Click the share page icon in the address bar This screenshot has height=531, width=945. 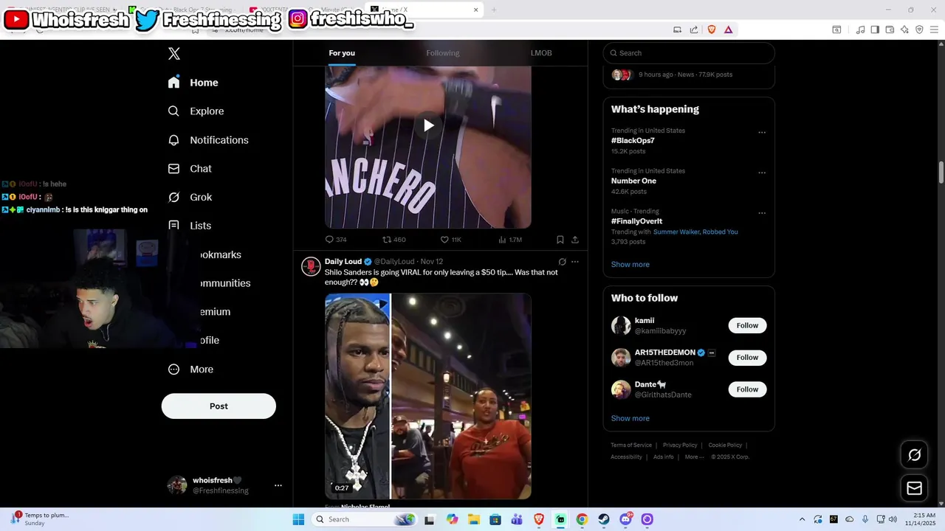point(694,29)
